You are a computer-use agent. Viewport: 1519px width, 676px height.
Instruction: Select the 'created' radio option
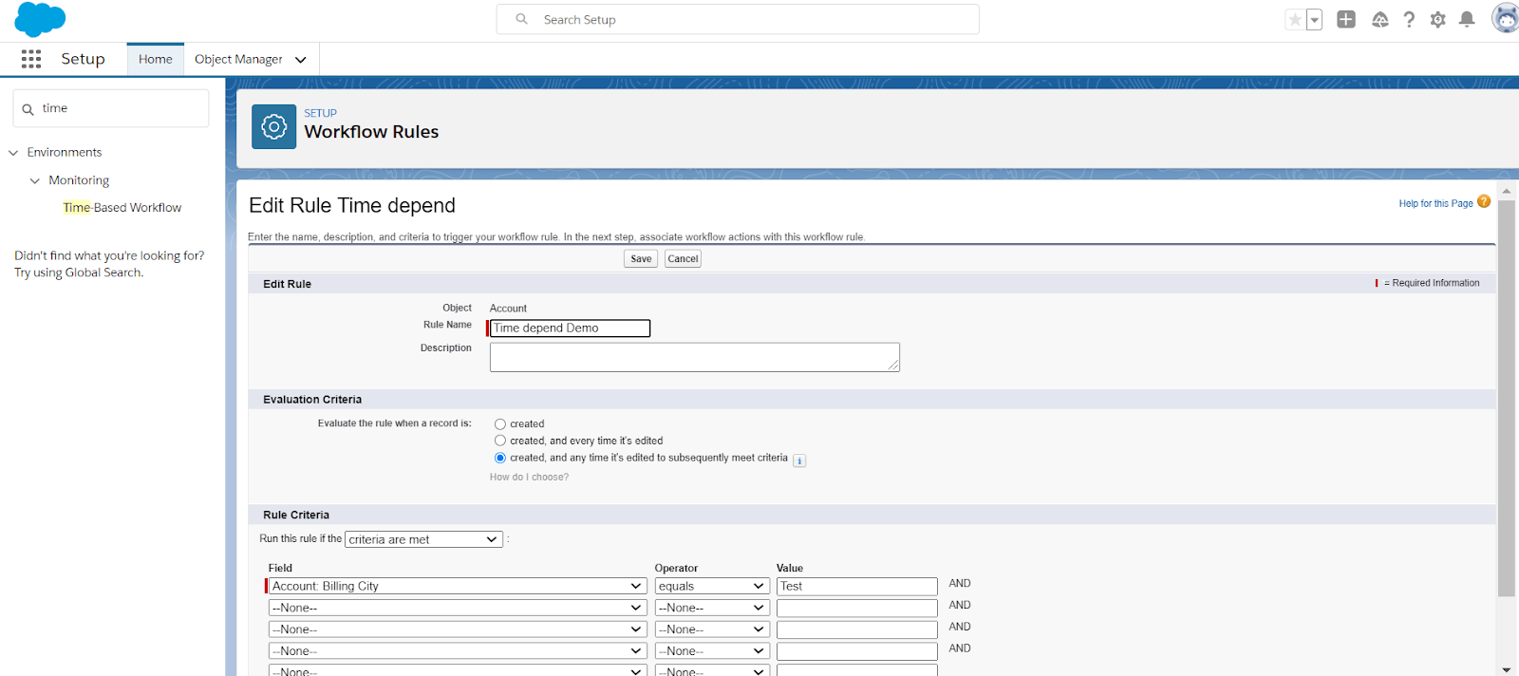(x=500, y=424)
